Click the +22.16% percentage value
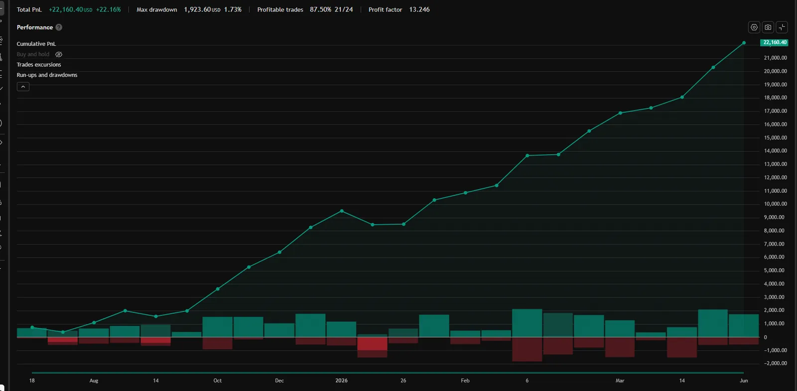The image size is (797, 391). click(109, 9)
